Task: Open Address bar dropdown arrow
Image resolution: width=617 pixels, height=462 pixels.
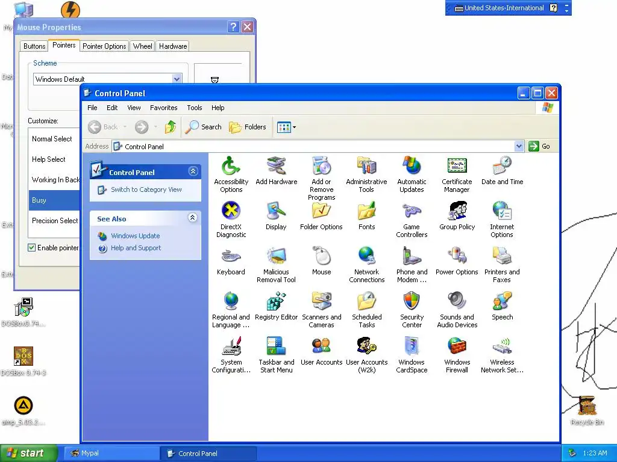Action: click(519, 146)
